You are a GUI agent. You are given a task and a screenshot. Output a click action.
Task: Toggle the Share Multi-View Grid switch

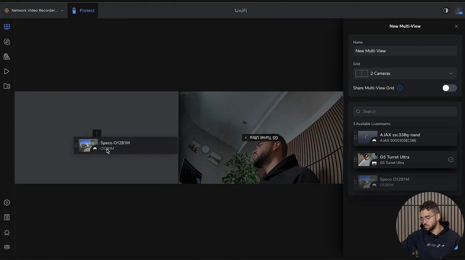[x=449, y=88]
